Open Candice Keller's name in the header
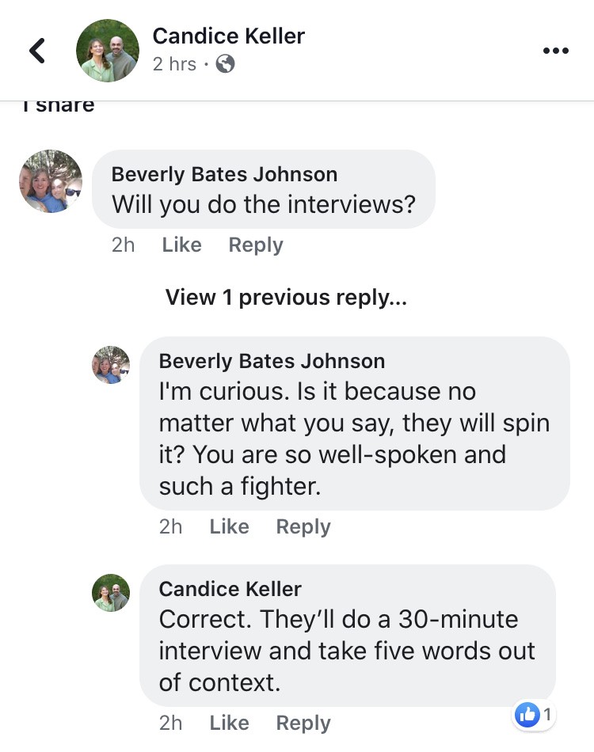 pyautogui.click(x=228, y=36)
